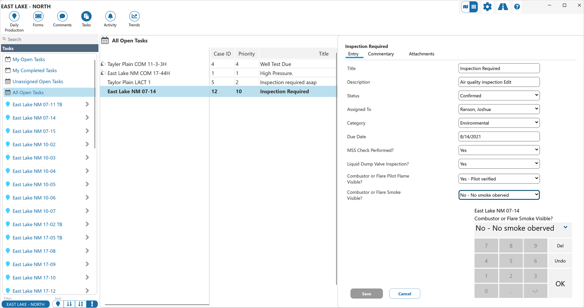Open the Trends chart view
The width and height of the screenshot is (584, 308).
coord(134,17)
